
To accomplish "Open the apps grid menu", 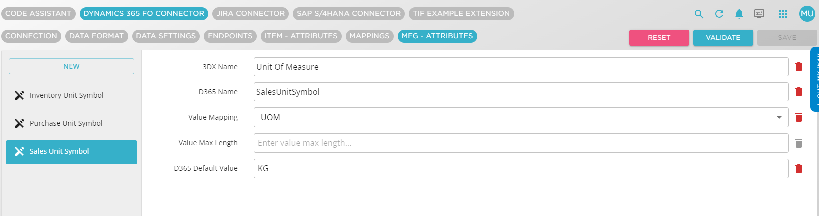I will (x=783, y=14).
